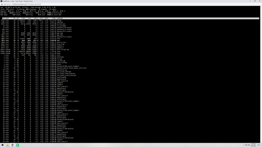Click the %CPU column header
The height and width of the screenshot is (147, 262).
tap(41, 19)
